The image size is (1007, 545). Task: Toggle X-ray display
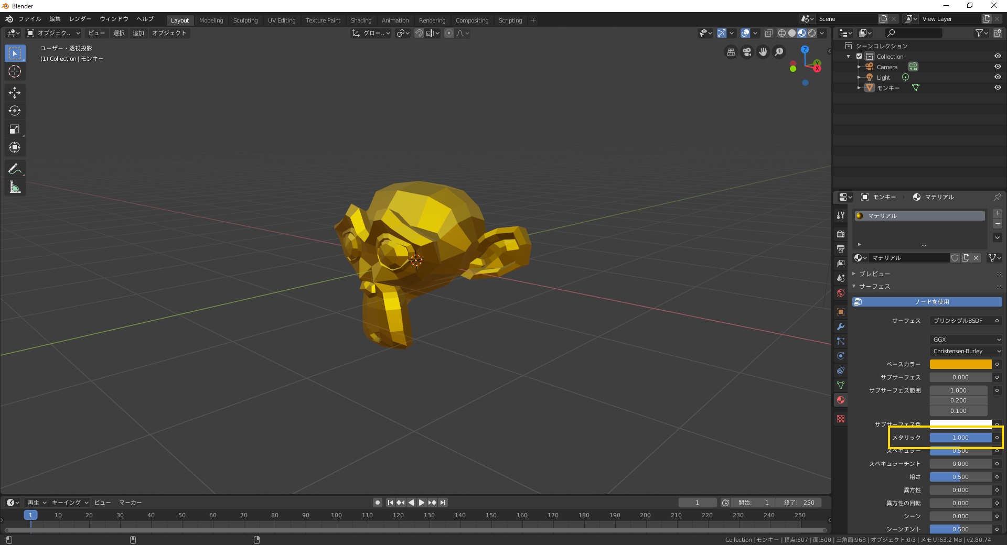tap(768, 33)
